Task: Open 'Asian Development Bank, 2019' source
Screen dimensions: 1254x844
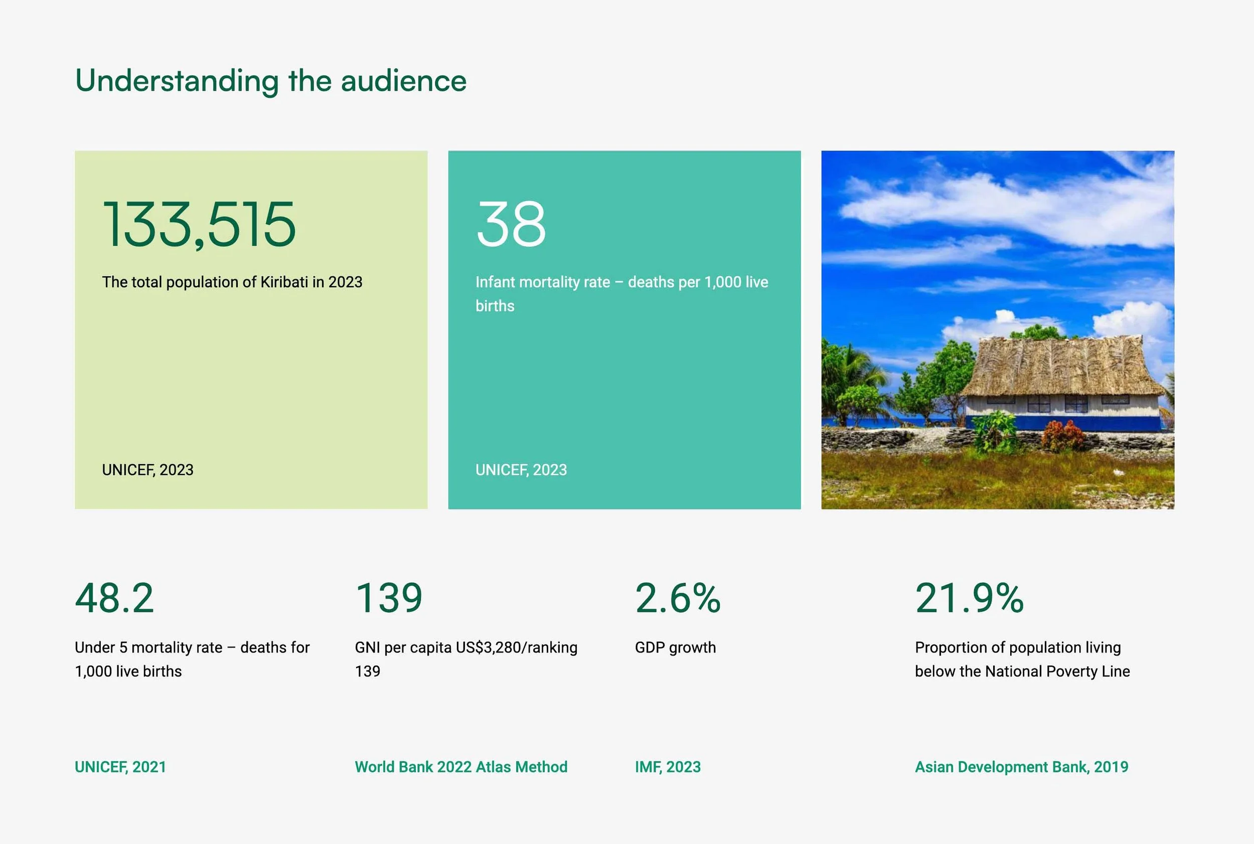Action: coord(1021,766)
